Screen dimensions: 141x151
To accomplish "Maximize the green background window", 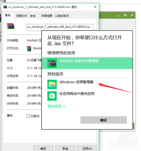I will pos(125,15).
